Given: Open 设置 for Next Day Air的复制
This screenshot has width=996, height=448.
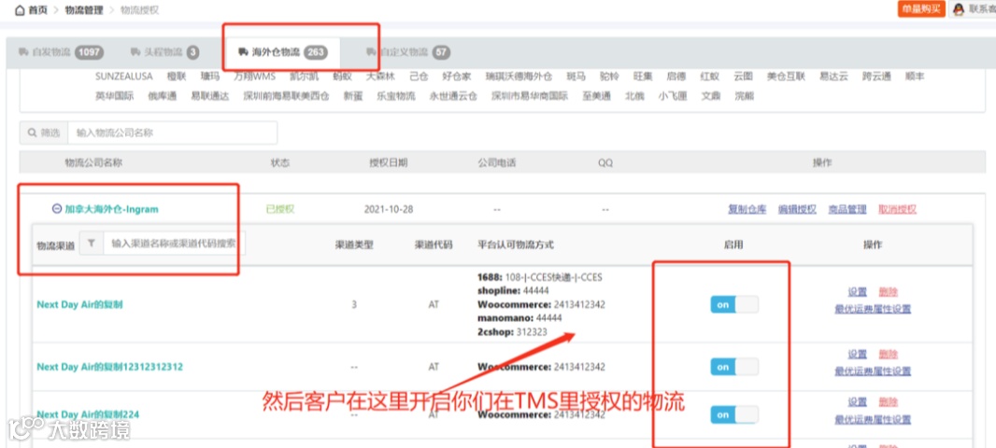Looking at the screenshot, I should 858,292.
